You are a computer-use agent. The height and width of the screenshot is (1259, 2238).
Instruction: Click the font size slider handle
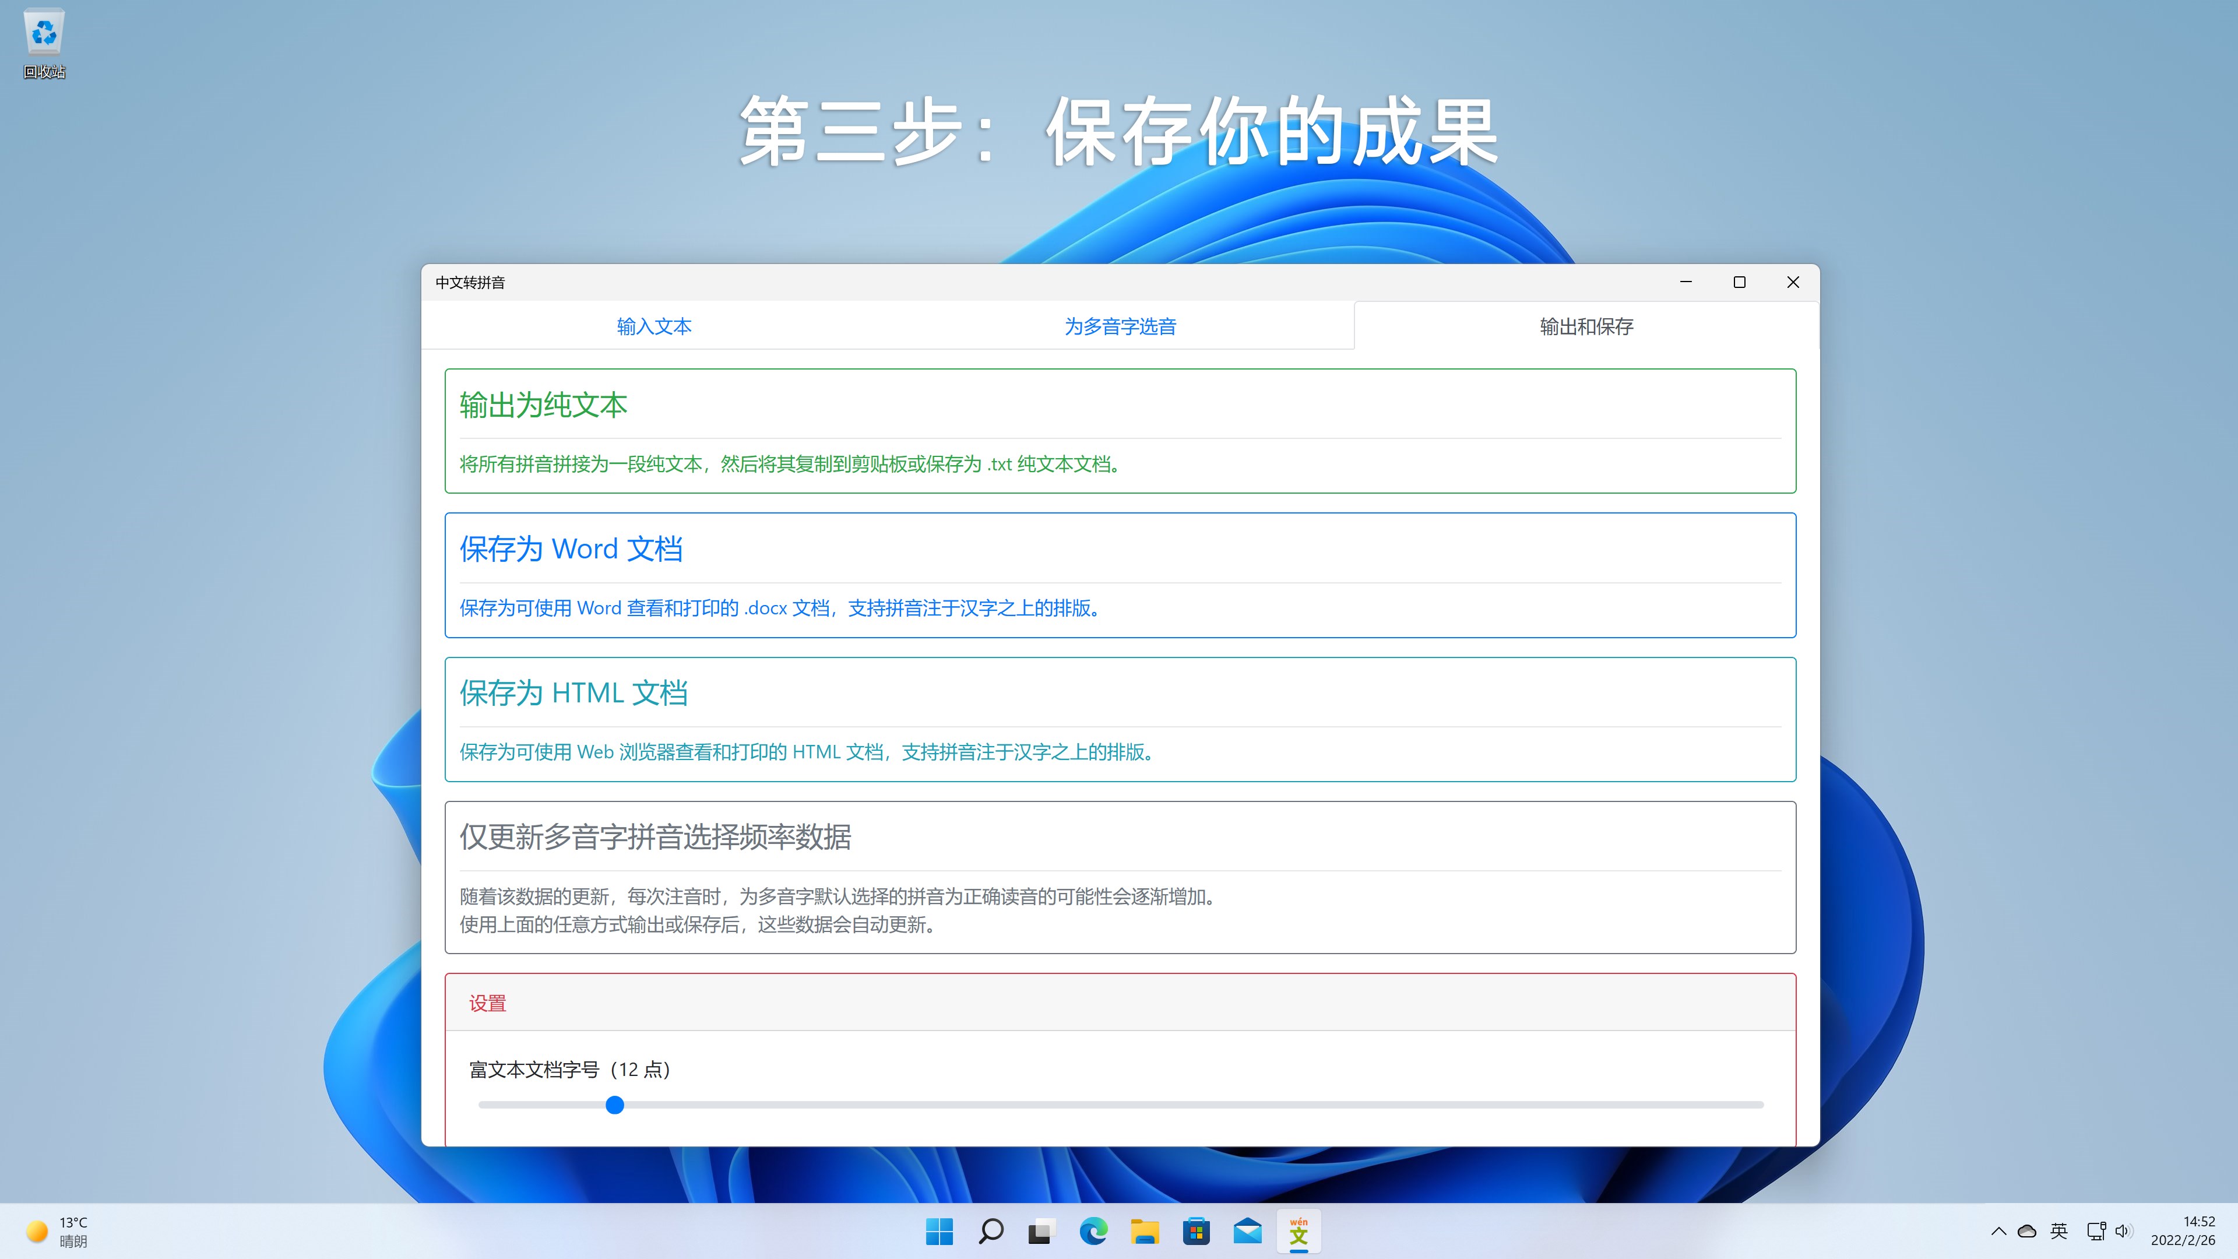pos(614,1105)
